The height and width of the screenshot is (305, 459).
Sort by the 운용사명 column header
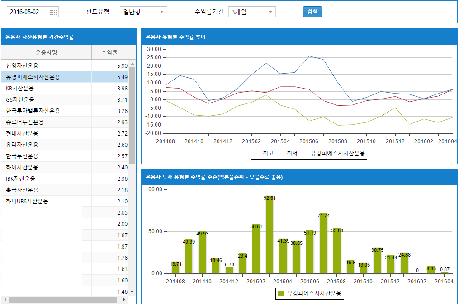tap(46, 52)
